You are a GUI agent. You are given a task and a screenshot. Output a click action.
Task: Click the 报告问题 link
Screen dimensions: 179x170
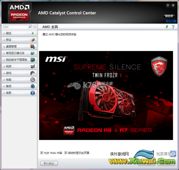pyautogui.click(x=171, y=21)
